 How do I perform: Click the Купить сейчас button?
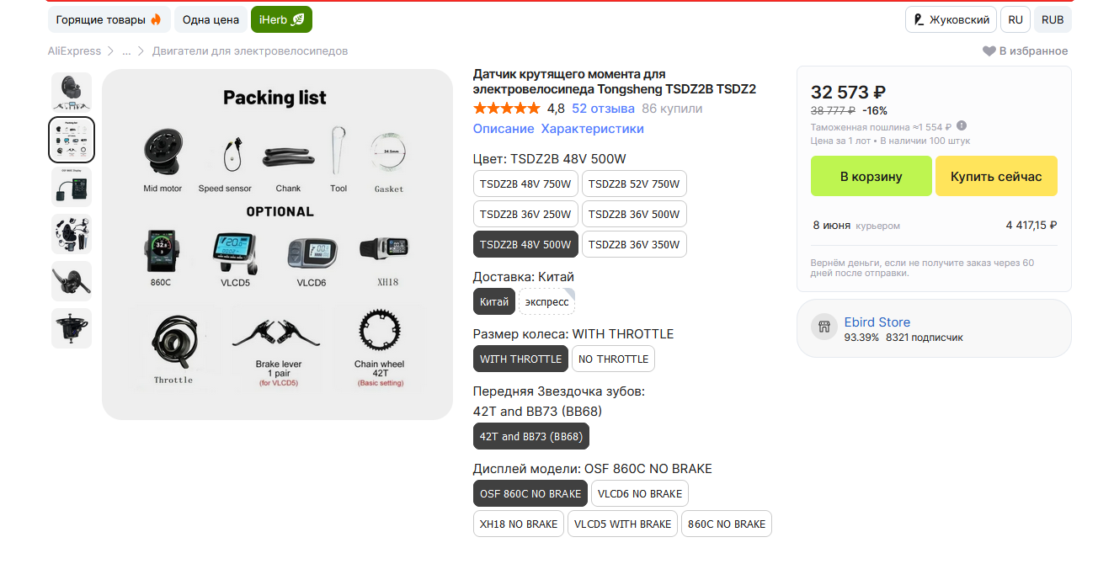tap(996, 176)
